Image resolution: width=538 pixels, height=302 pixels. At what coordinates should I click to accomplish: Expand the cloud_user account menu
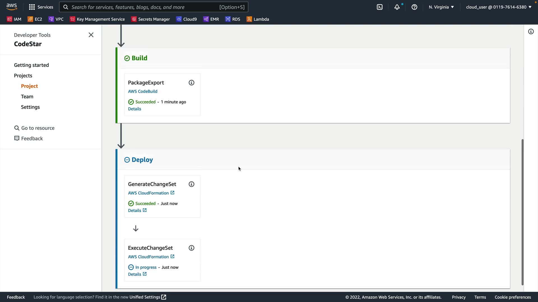(x=498, y=7)
